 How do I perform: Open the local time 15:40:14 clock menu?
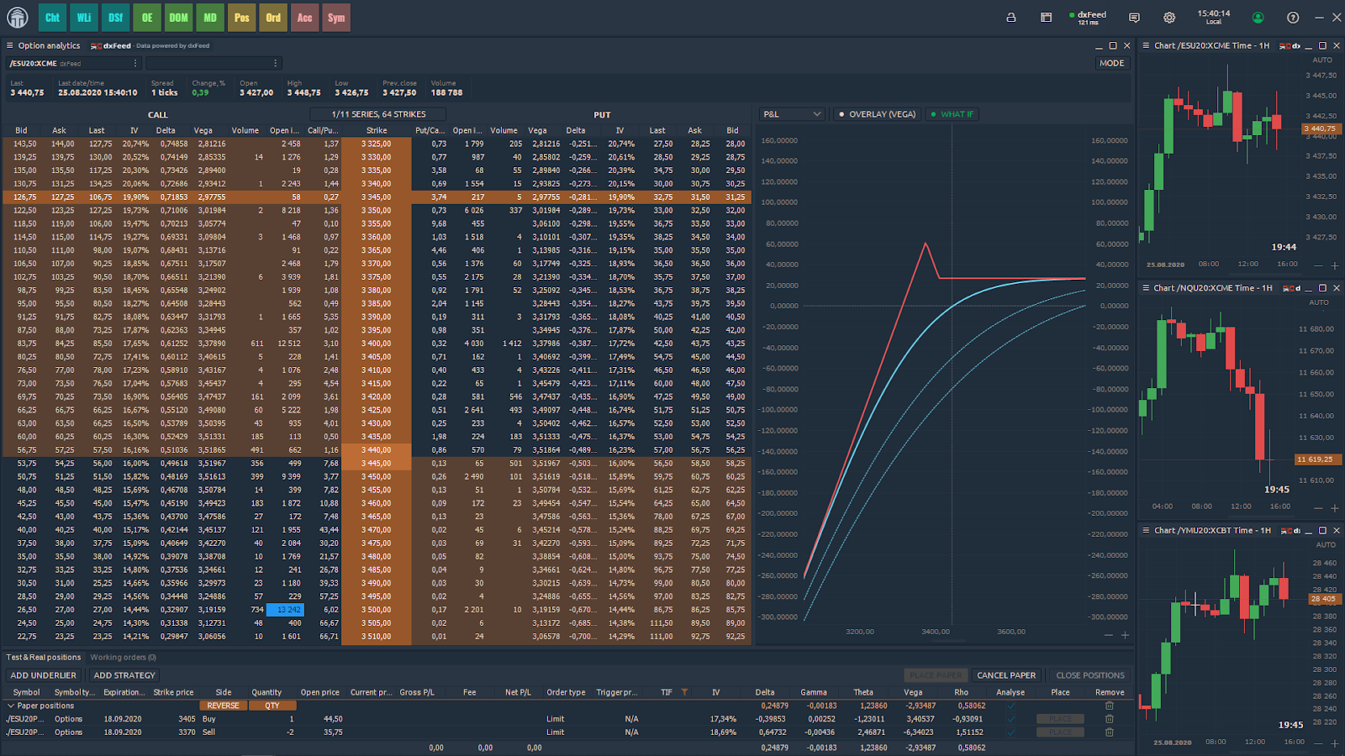1213,18
